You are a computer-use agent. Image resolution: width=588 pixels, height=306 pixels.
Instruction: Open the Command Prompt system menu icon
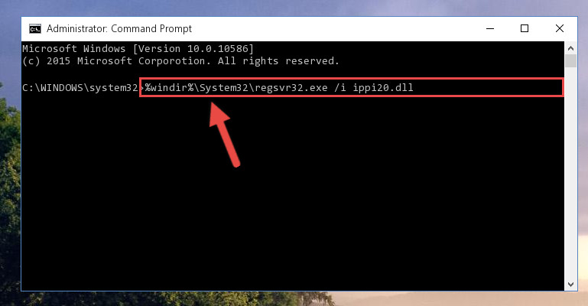(35, 29)
